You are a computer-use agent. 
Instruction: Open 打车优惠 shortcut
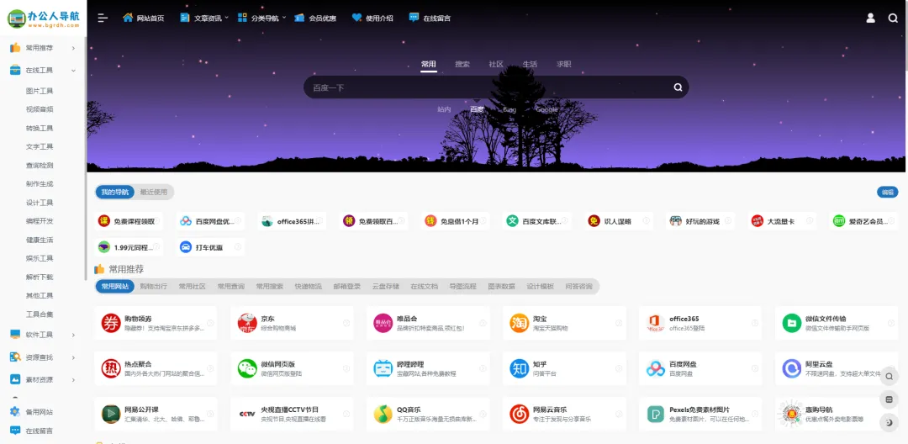pos(210,247)
